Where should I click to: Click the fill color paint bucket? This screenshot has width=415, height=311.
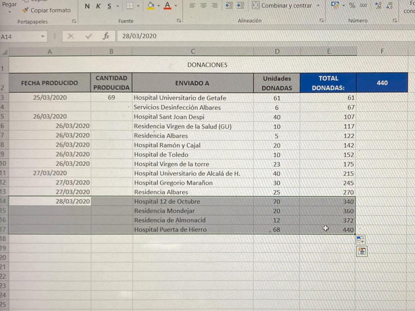[x=150, y=6]
